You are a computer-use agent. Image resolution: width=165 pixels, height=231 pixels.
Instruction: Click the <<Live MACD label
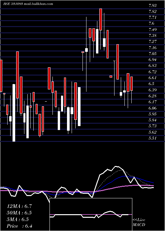pyautogui.click(x=139, y=222)
